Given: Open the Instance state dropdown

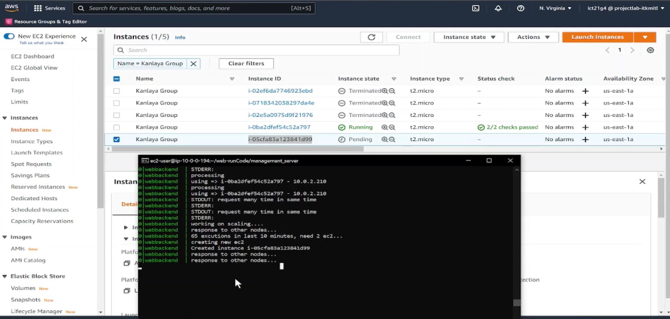Looking at the screenshot, I should click(469, 37).
